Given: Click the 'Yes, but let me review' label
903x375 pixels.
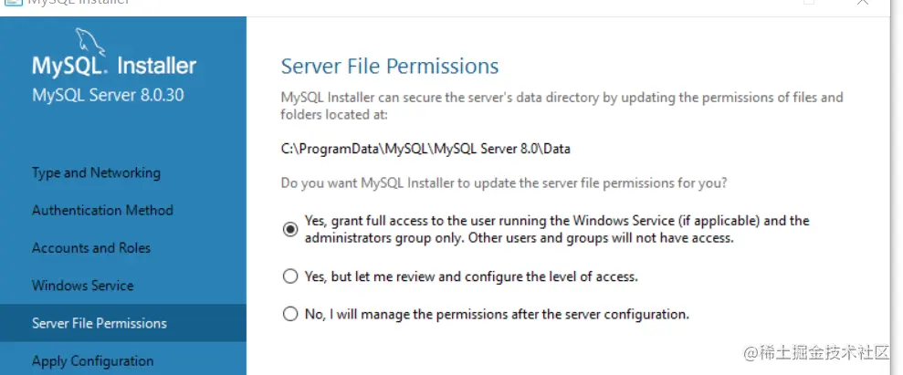Looking at the screenshot, I should (471, 276).
